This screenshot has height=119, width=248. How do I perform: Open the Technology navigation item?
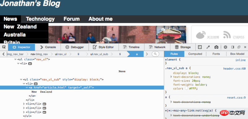click(40, 19)
